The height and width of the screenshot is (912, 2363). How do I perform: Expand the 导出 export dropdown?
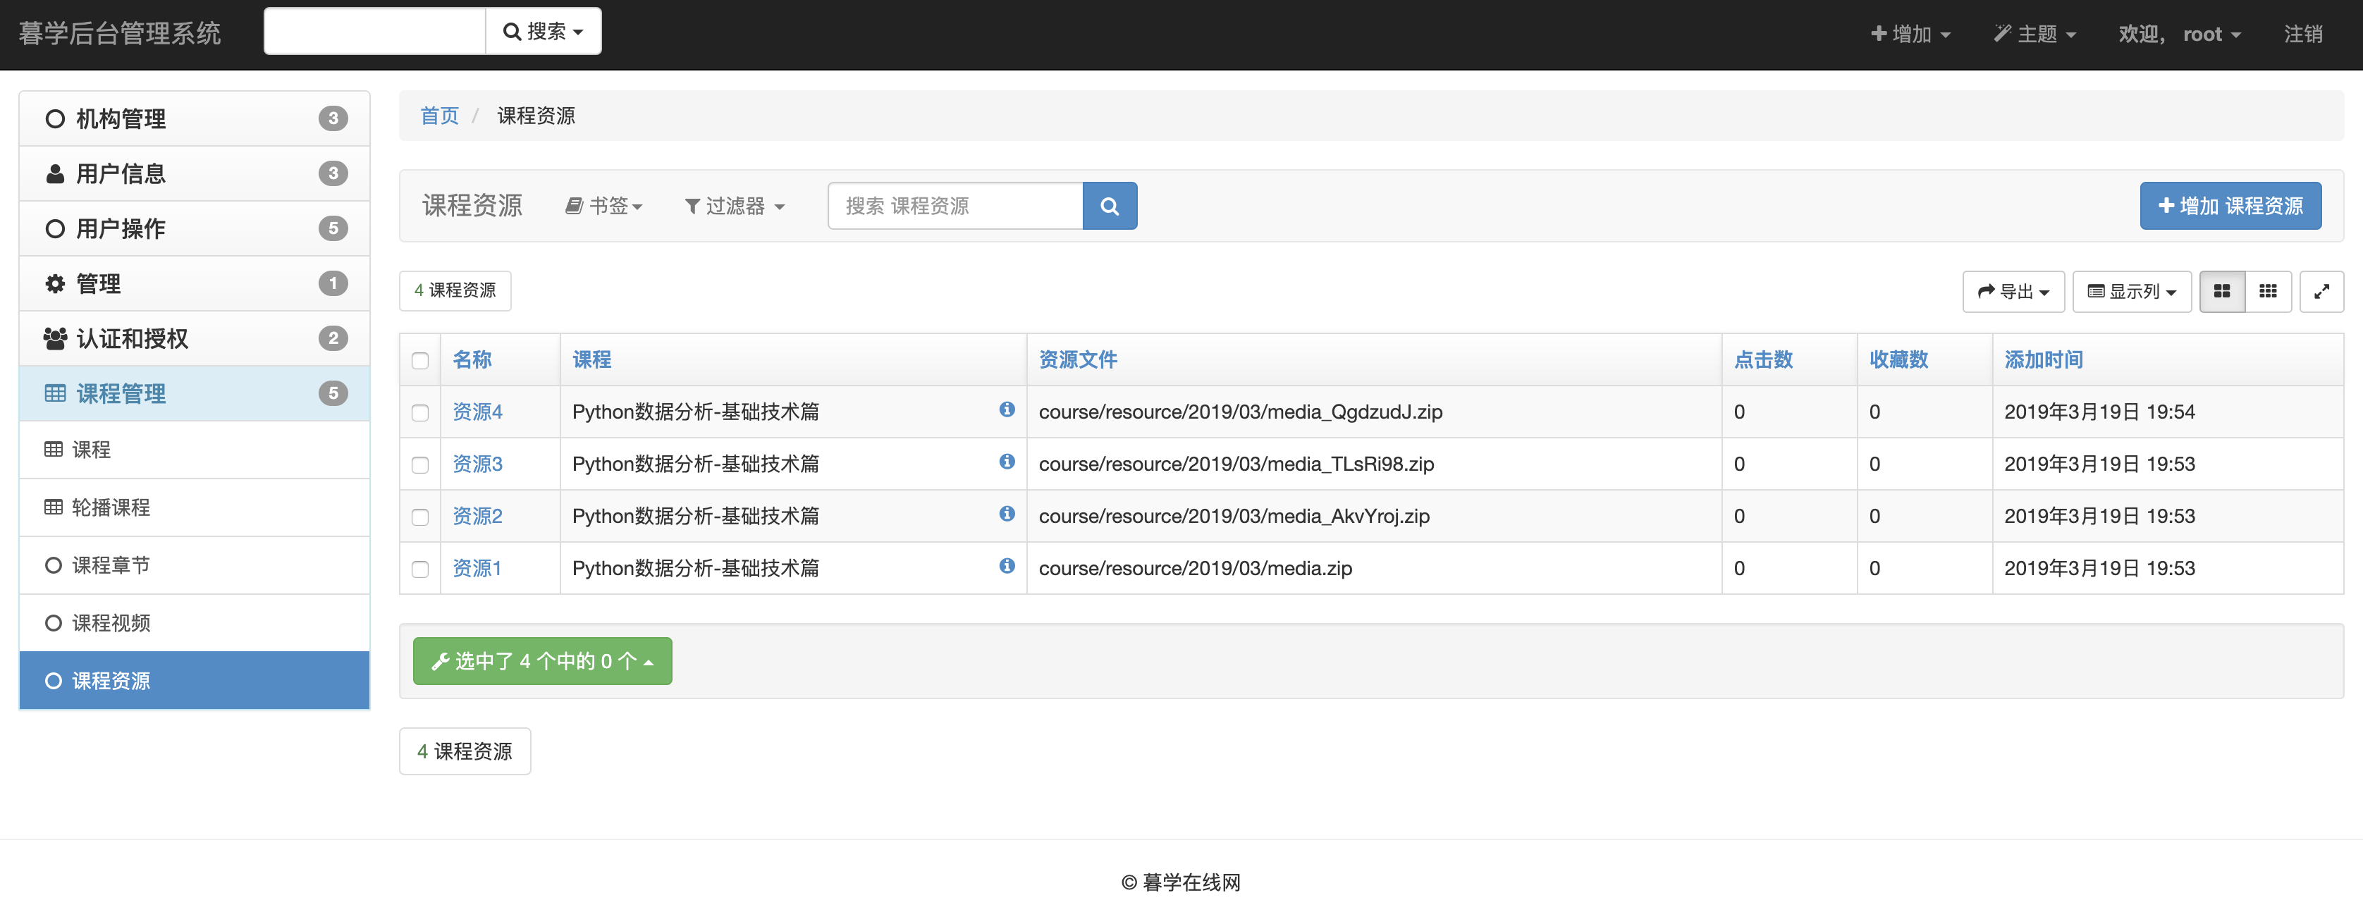[2013, 292]
